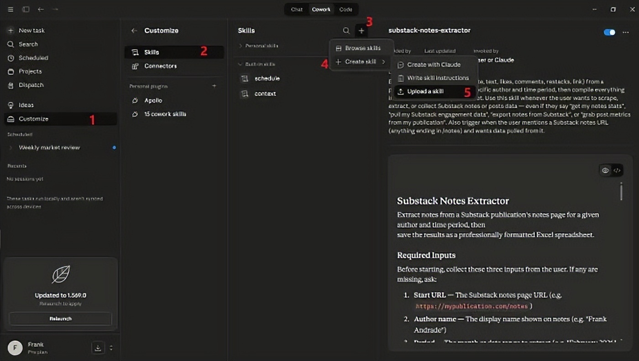Go back from the Customize panel

[x=134, y=31]
